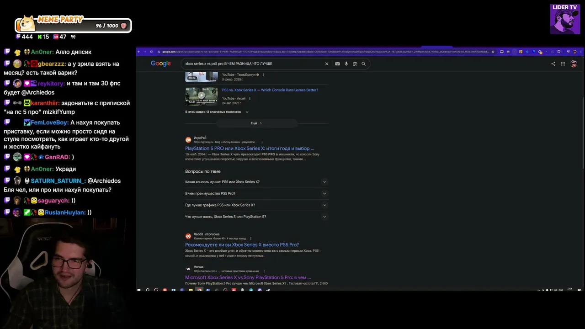Viewport: 585px width, 329px height.
Task: Click username 'gbearzzz:' in chat
Action: click(52, 64)
